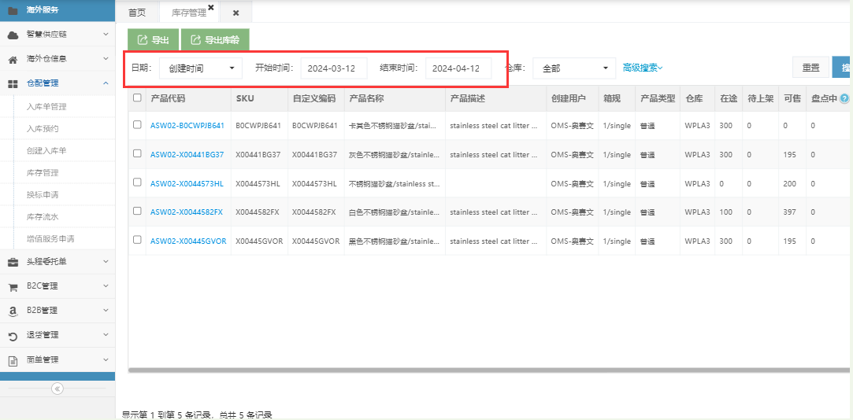Click the return arrow icon for 退货管理

[13, 336]
